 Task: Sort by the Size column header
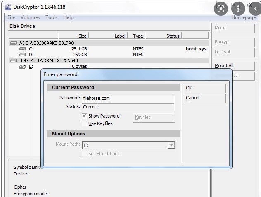coord(73,36)
